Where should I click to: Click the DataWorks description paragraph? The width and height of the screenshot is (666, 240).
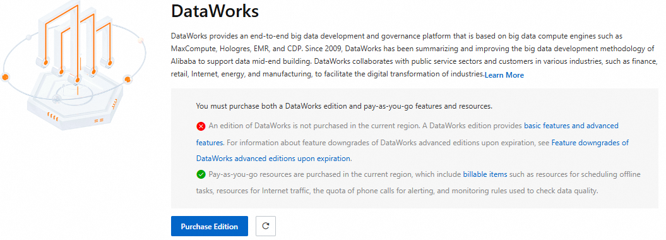coord(414,55)
